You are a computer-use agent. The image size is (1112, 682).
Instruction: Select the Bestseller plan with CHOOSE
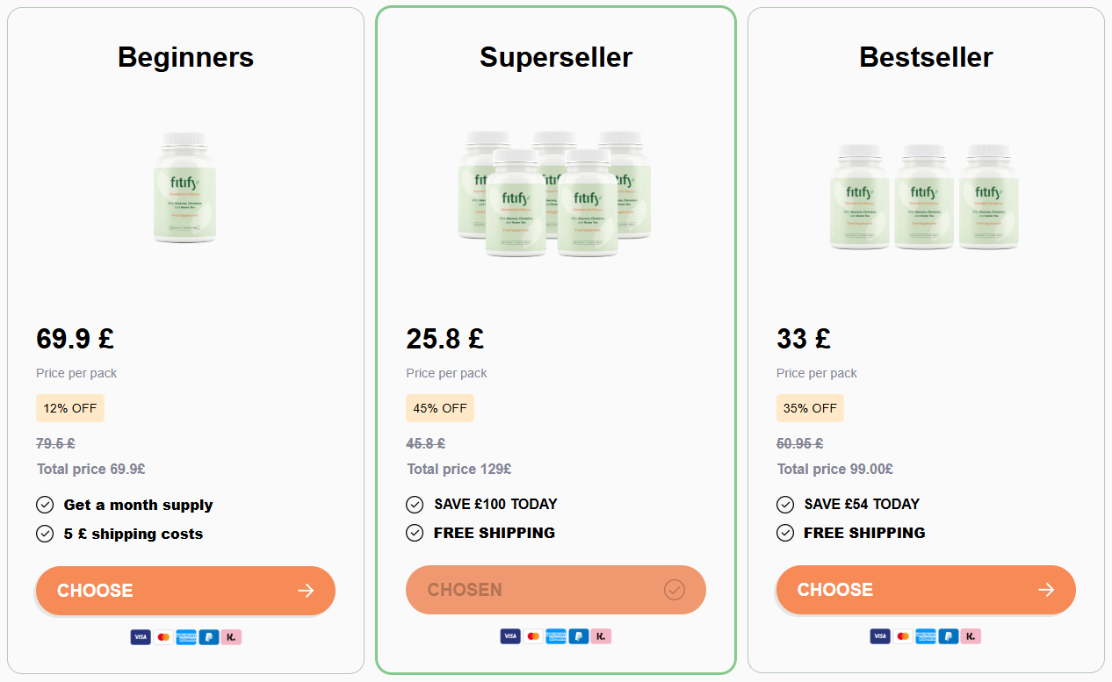pyautogui.click(x=926, y=590)
